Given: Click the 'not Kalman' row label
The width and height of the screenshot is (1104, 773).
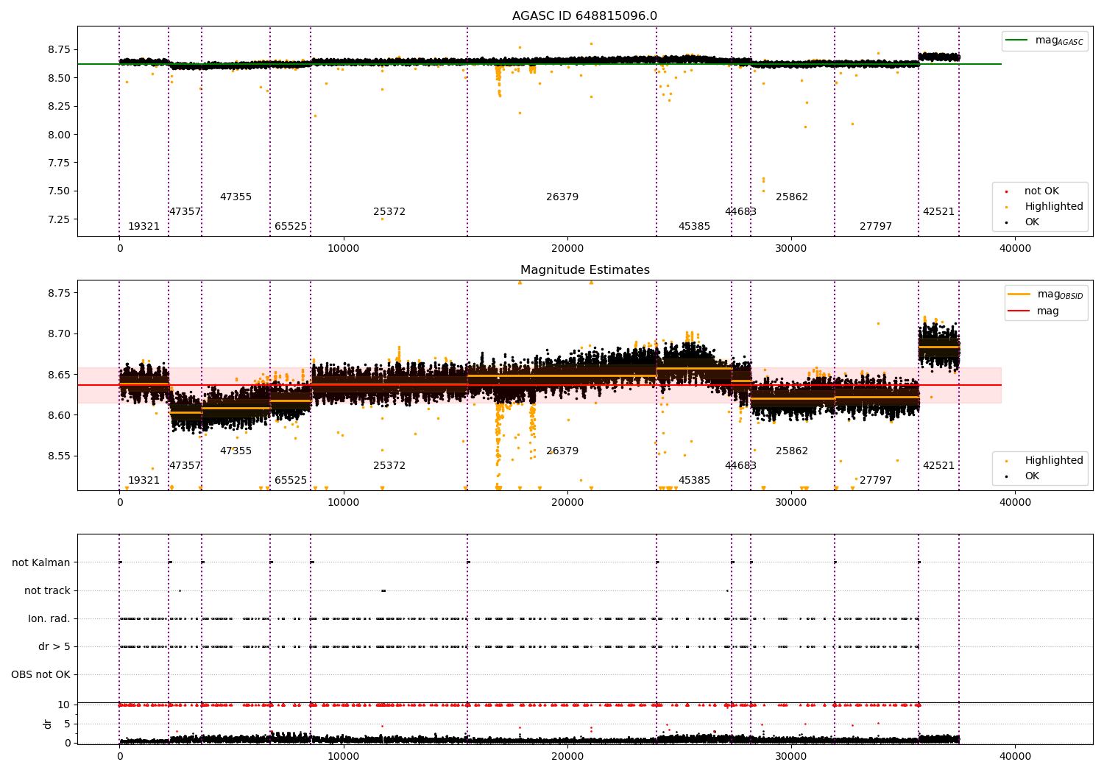Looking at the screenshot, I should (x=41, y=562).
